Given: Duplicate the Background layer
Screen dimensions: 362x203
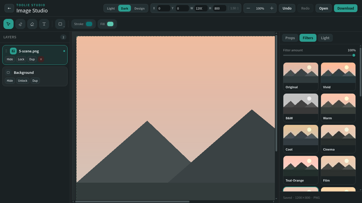Looking at the screenshot, I should [x=35, y=81].
